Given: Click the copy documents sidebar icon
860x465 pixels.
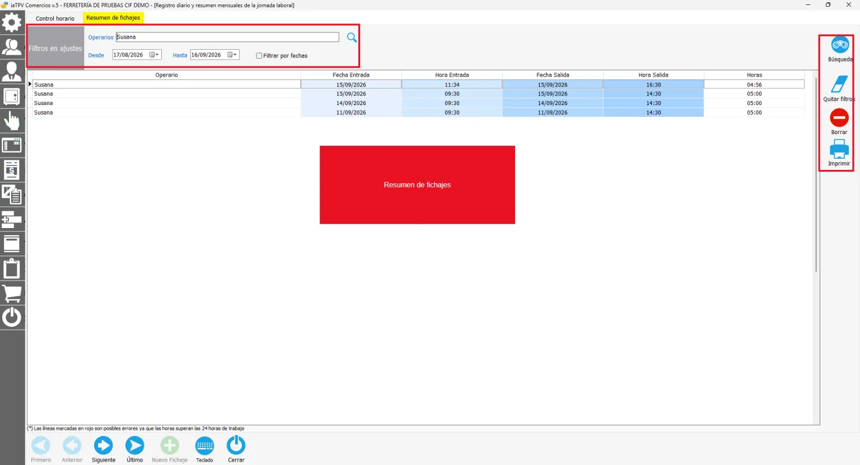Looking at the screenshot, I should point(12,194).
